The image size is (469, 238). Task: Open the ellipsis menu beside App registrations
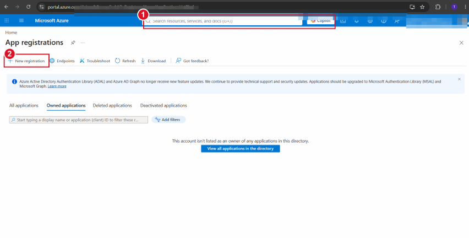pos(83,42)
